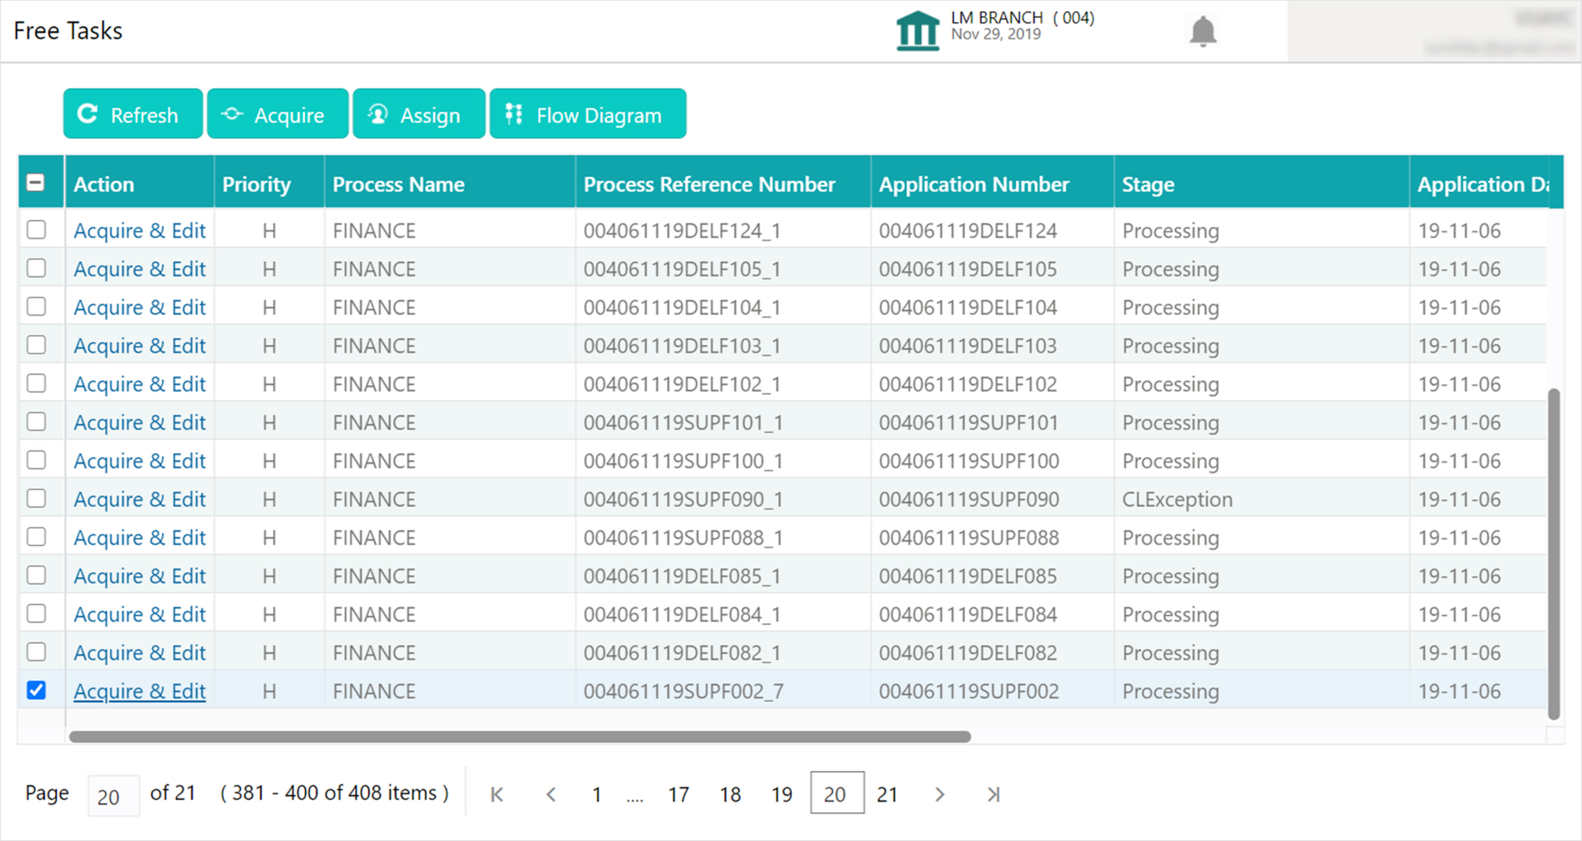1582x841 pixels.
Task: Click the bank branch building icon
Action: 917,31
